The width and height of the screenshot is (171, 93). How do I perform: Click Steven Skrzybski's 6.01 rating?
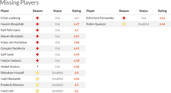click(x=77, y=36)
